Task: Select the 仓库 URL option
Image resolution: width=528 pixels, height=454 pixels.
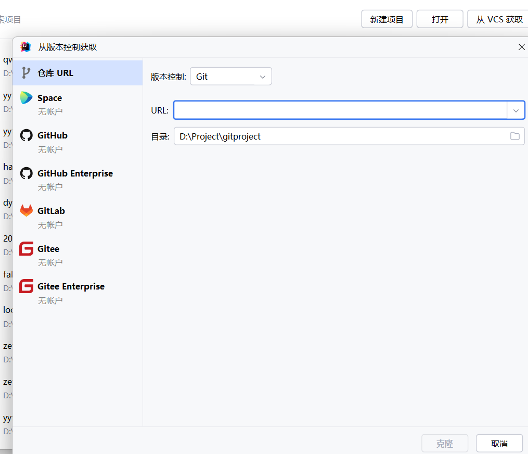Action: 78,73
